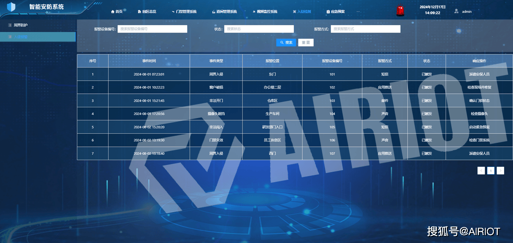The height and width of the screenshot is (243, 513).
Task: Open the 巡间管理系统 menu
Action: 224,12
